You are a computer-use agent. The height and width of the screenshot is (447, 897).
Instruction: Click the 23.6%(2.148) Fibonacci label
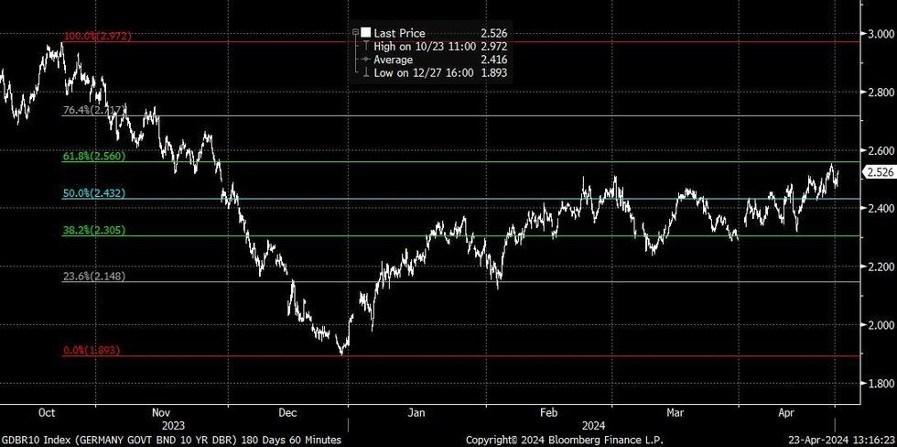coord(93,277)
